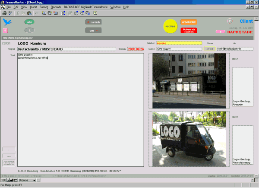Click the yellow Marker field

179,43
